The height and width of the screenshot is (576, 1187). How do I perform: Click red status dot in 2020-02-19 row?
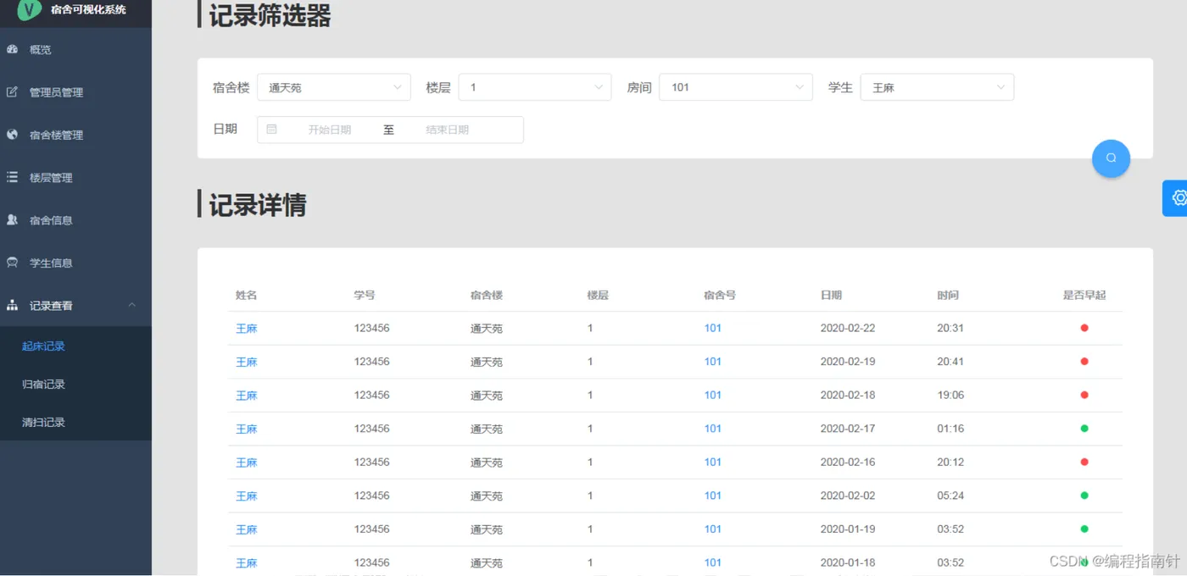(1084, 362)
